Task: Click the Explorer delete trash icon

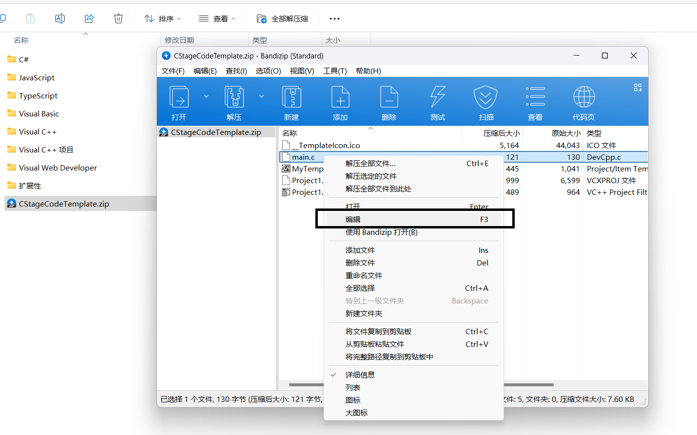Action: 118,19
